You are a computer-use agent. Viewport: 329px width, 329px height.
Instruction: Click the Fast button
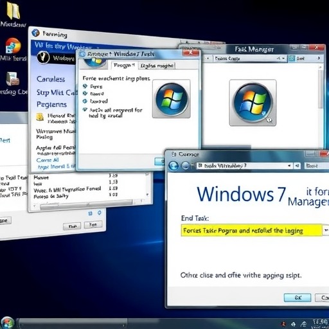[x=93, y=224]
